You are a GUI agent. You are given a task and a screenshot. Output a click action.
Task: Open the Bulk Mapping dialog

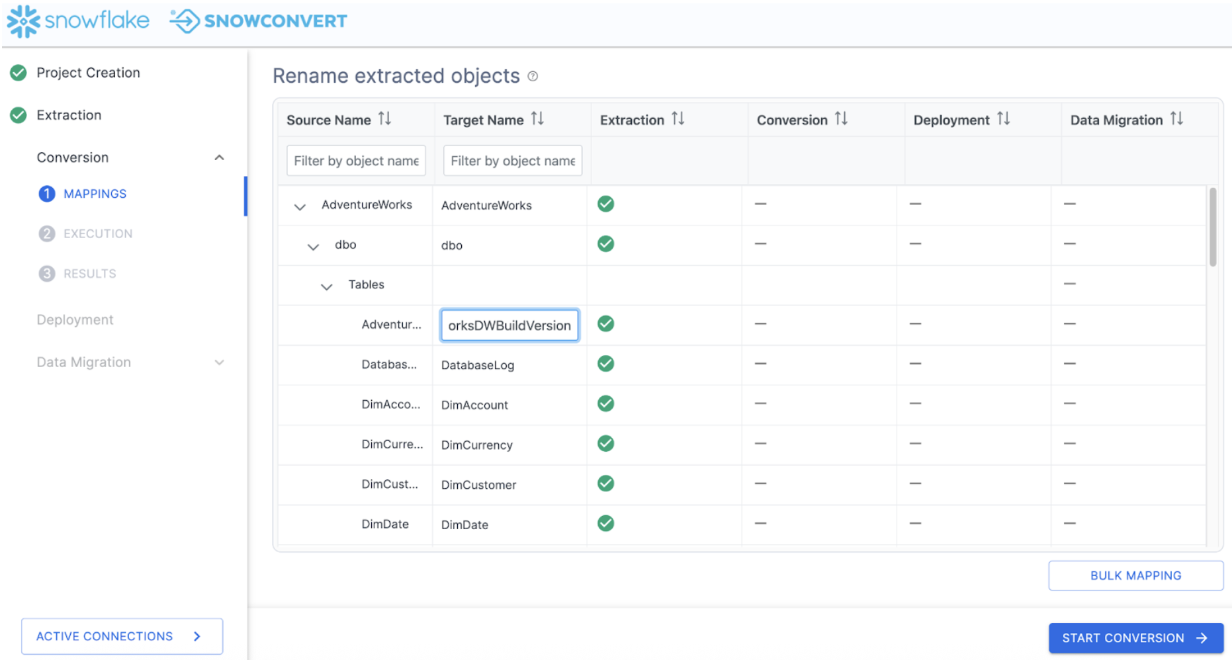click(1135, 575)
